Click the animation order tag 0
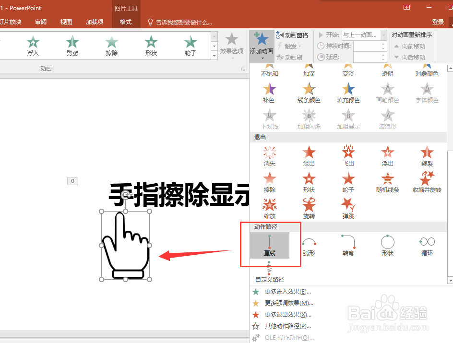Viewport: 453px width, 343px height. [x=72, y=181]
